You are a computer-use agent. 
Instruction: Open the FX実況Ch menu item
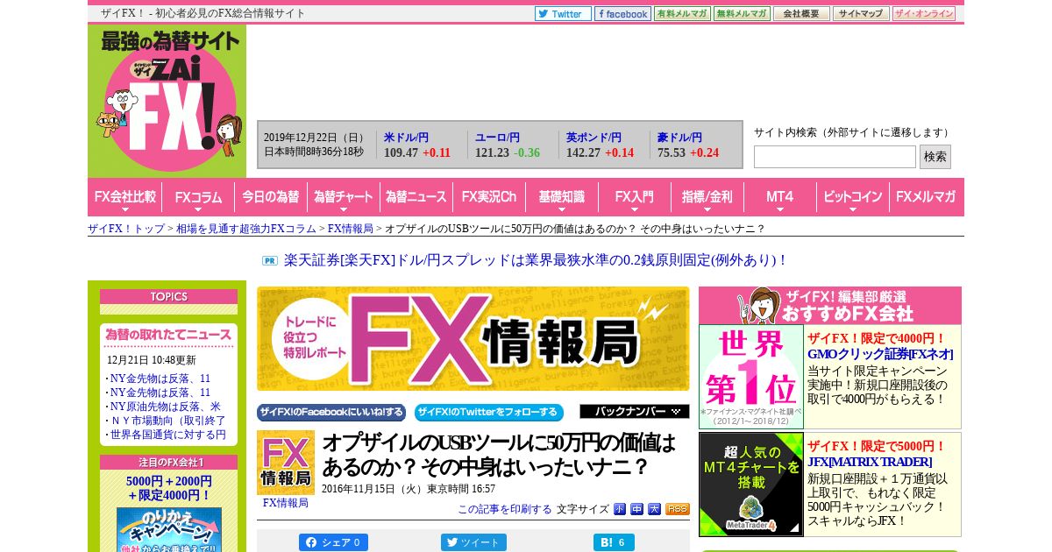489,197
